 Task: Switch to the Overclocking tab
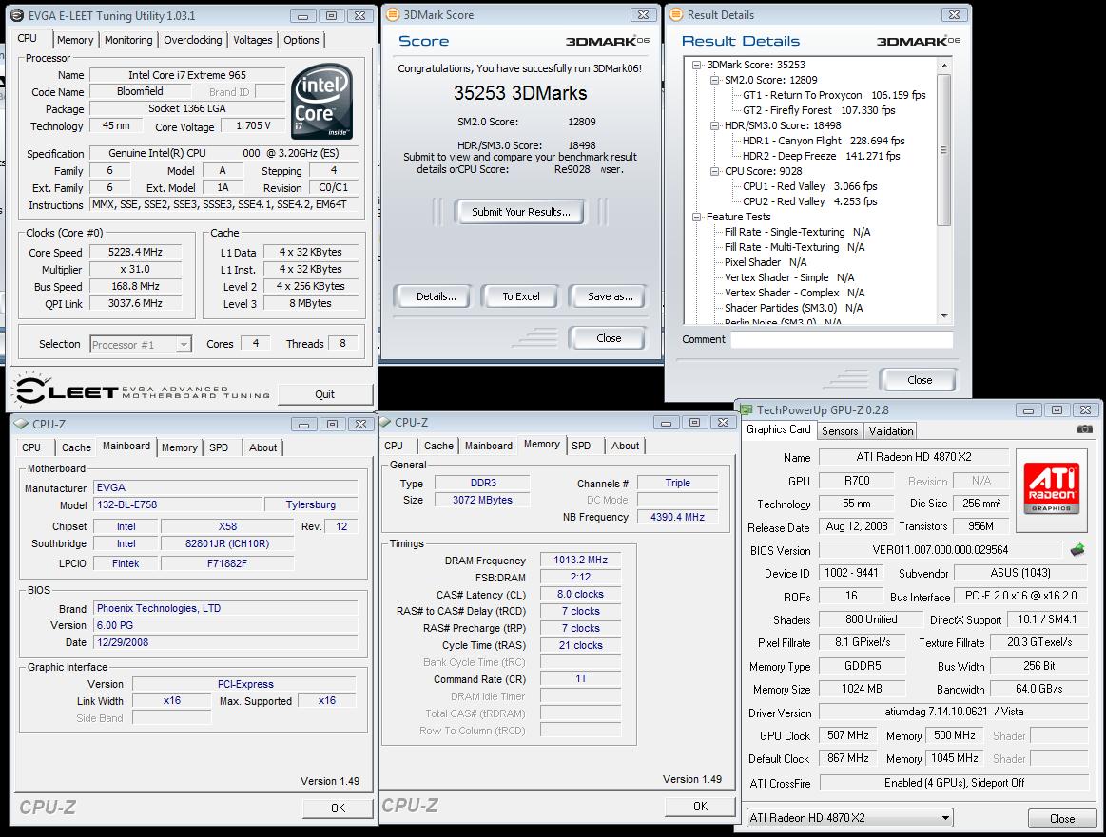pos(192,40)
